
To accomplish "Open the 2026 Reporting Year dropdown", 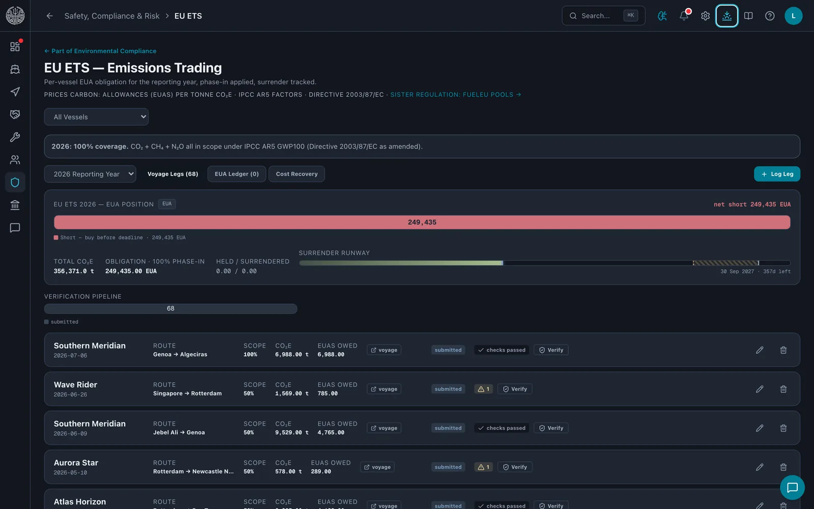I will (90, 174).
